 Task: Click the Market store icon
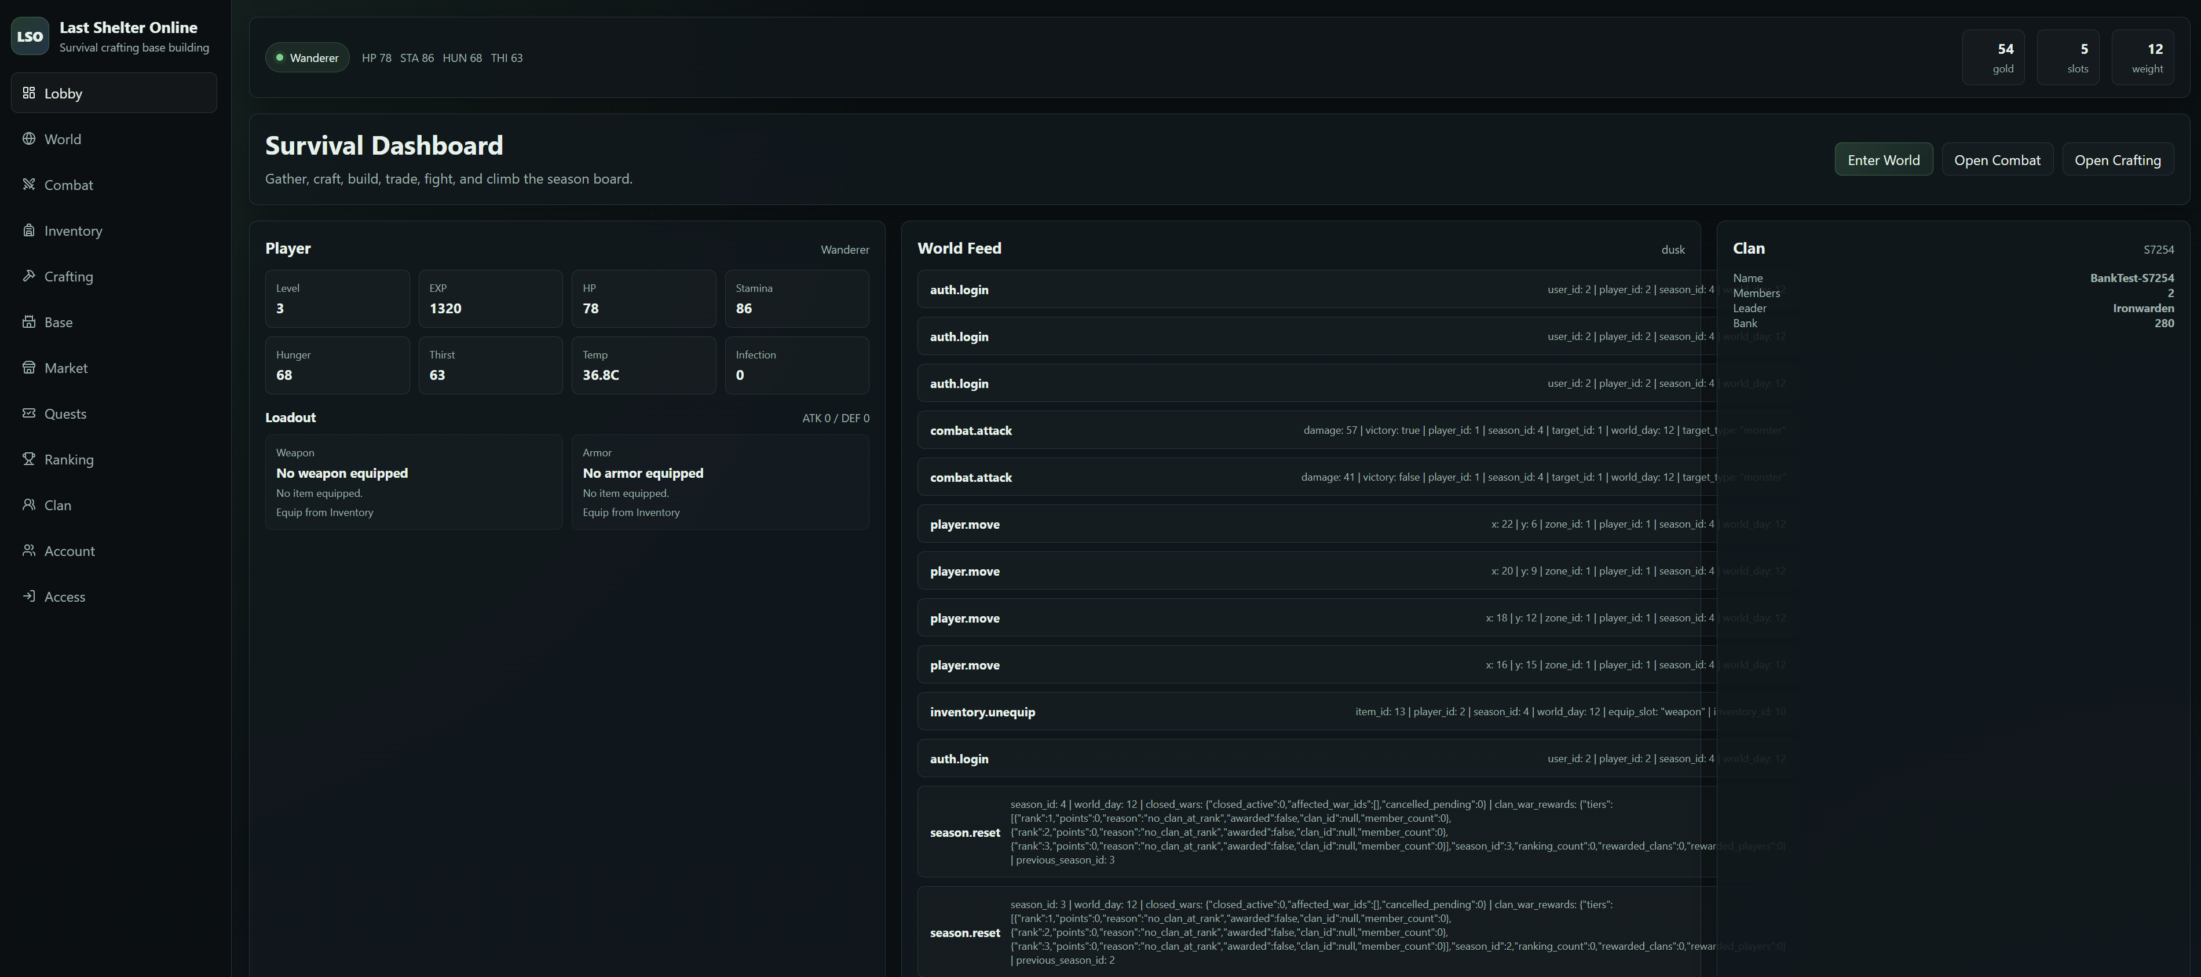(29, 367)
